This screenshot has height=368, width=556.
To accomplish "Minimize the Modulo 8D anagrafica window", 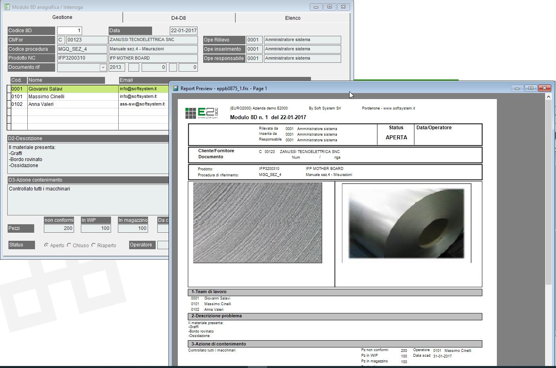I will point(316,7).
